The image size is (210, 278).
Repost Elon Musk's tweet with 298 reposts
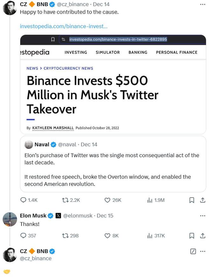(65, 235)
